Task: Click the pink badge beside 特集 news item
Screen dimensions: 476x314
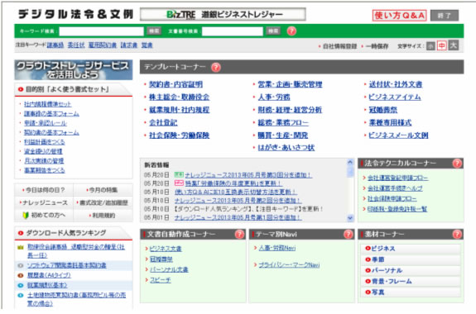Action: point(179,183)
